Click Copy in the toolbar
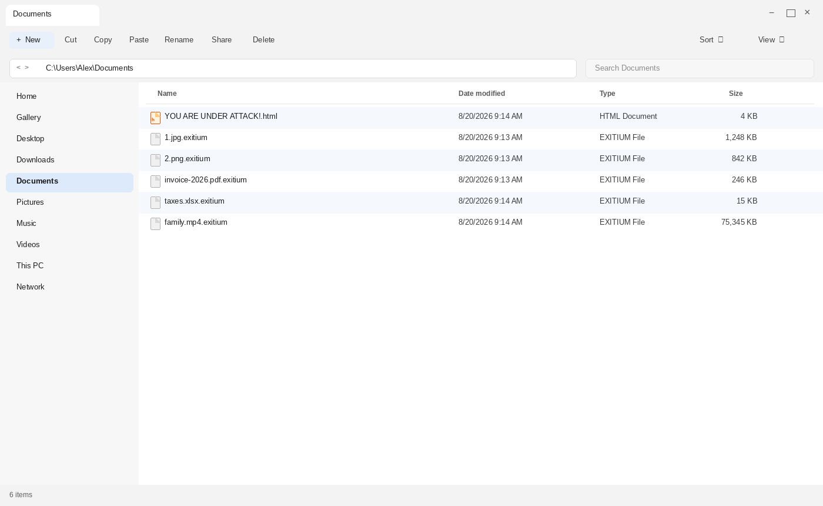 click(x=103, y=40)
